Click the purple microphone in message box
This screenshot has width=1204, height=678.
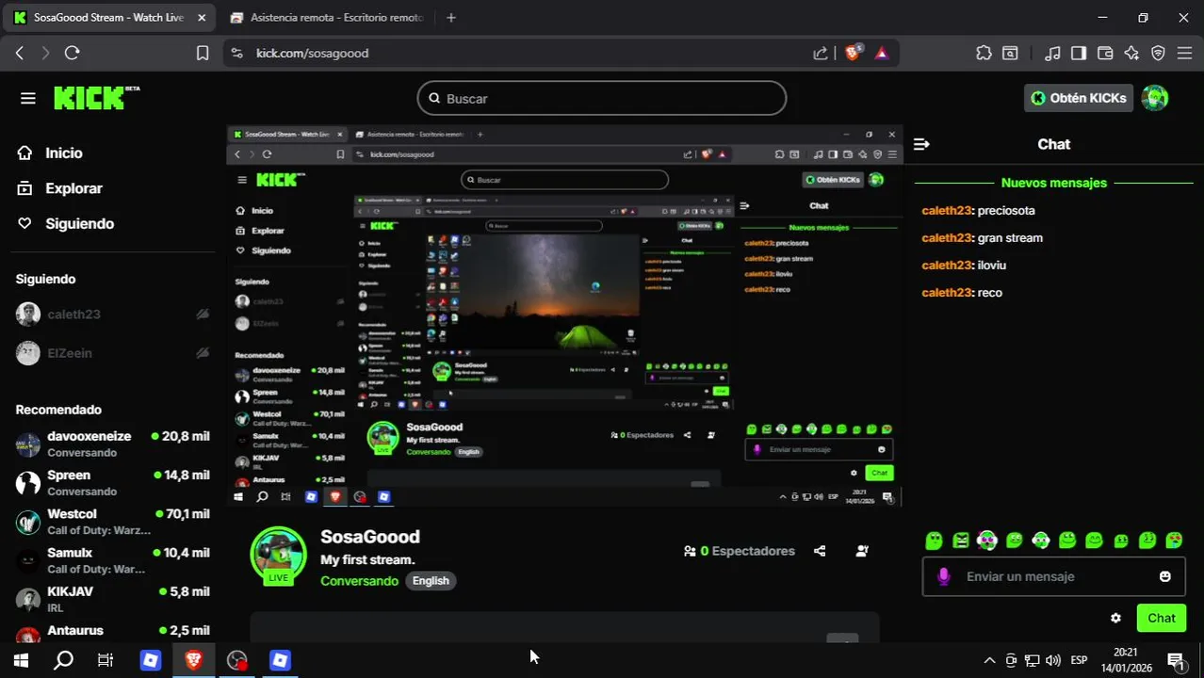944,576
